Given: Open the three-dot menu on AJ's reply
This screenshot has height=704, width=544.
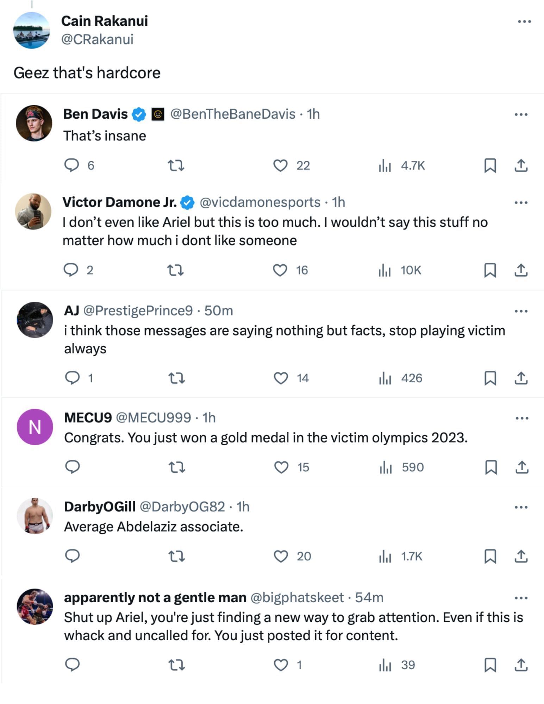Looking at the screenshot, I should click(521, 311).
